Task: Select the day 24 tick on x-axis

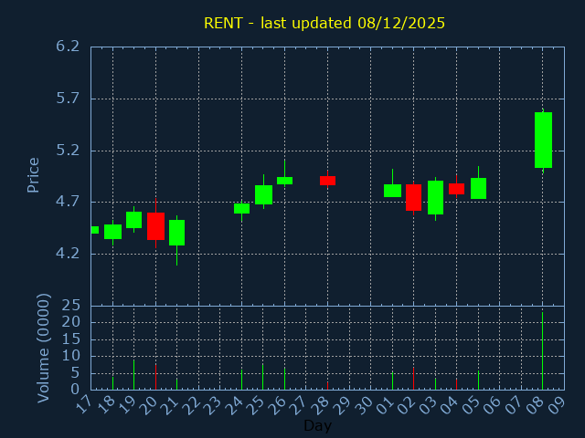Action: (x=239, y=404)
